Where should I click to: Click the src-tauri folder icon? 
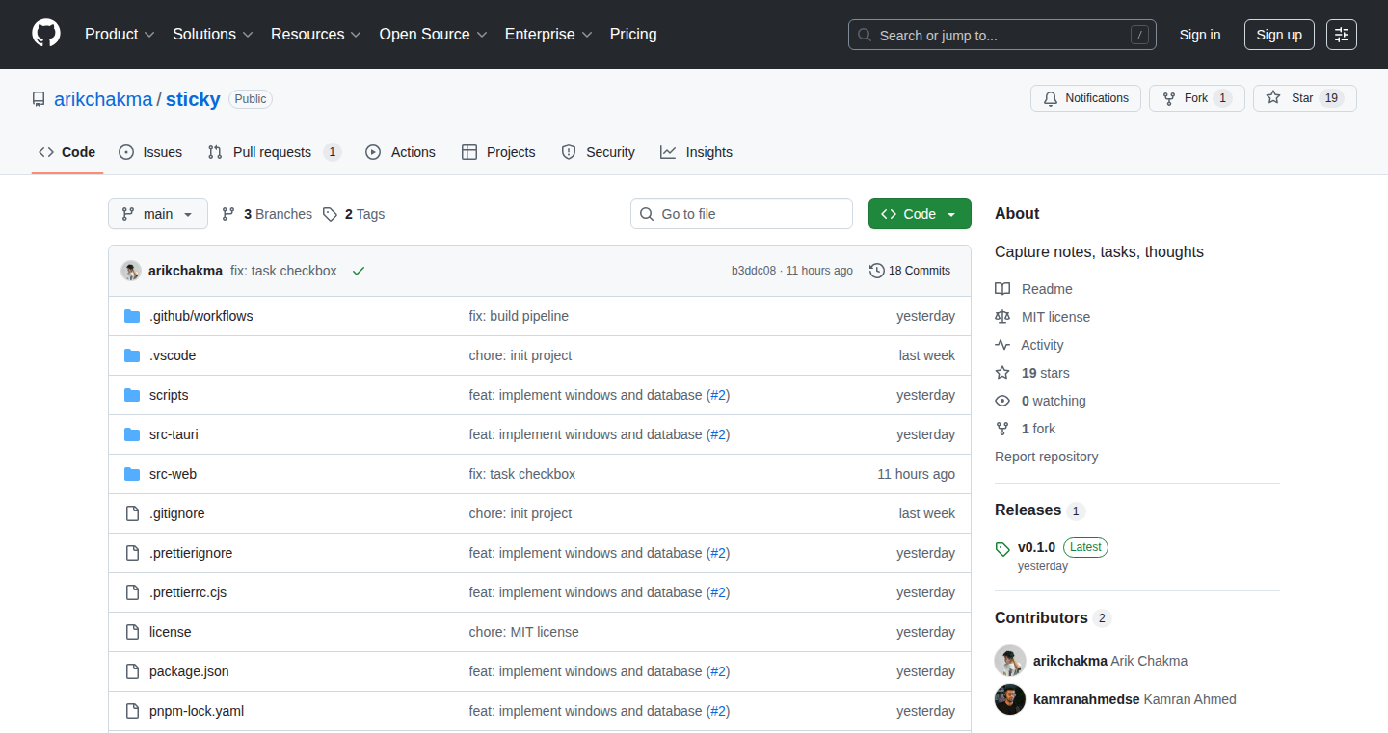(x=132, y=434)
